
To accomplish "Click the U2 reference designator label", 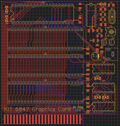I will pos(45,80).
